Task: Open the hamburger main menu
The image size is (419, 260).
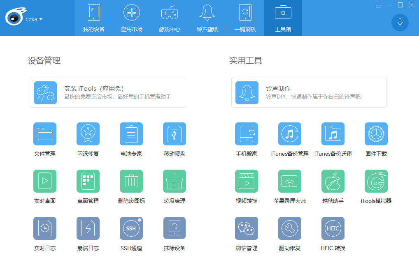Action: [x=378, y=5]
